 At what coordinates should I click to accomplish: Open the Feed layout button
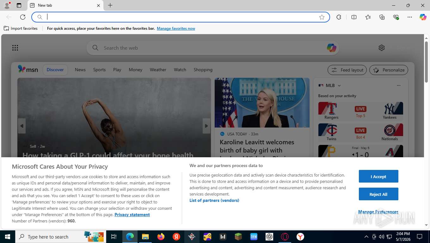(x=347, y=70)
